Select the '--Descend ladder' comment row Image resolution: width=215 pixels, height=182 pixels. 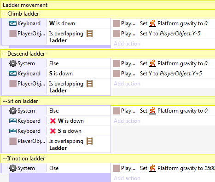coord(108,54)
